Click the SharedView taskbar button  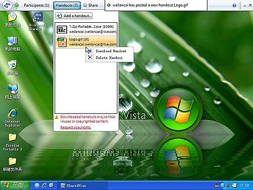82,185
